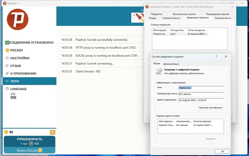The height and width of the screenshot is (156, 249).
Task: Click the PsiCash coin icon in the sidebar
Action: [7, 50]
